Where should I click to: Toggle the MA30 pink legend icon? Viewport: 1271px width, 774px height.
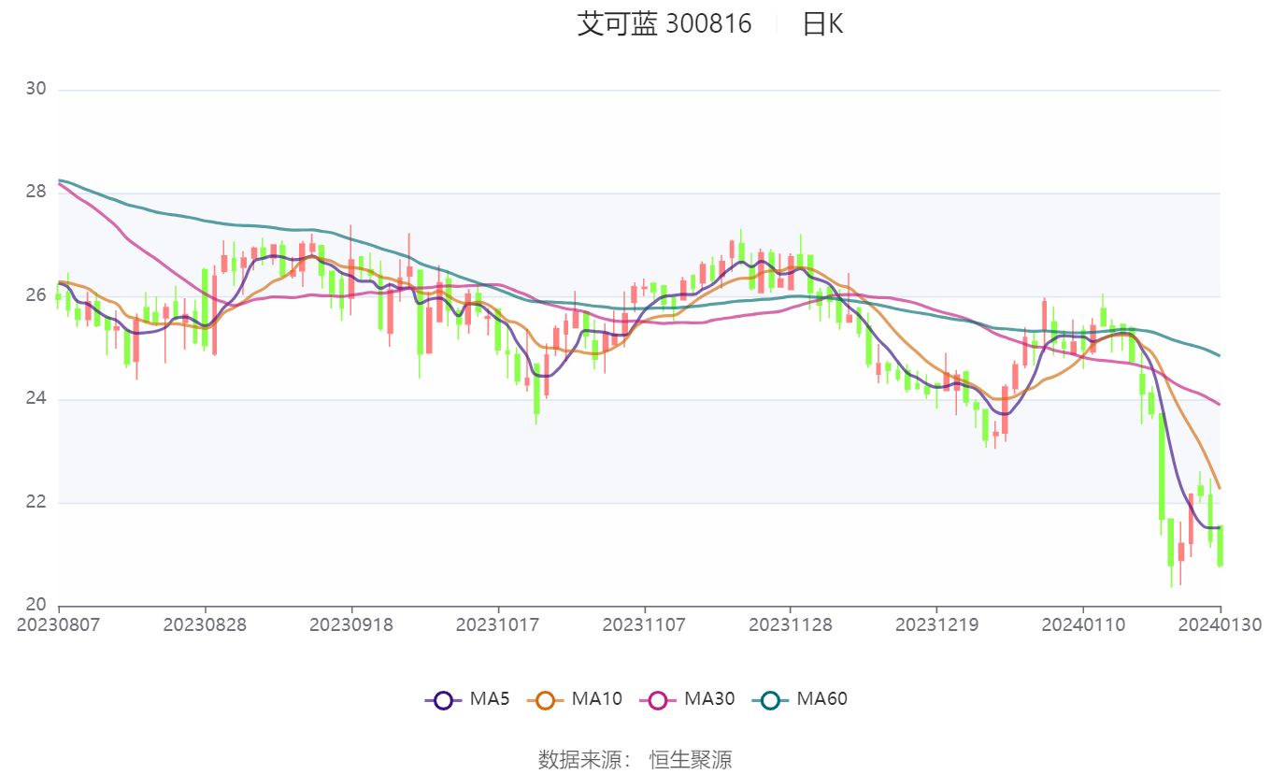[x=658, y=699]
